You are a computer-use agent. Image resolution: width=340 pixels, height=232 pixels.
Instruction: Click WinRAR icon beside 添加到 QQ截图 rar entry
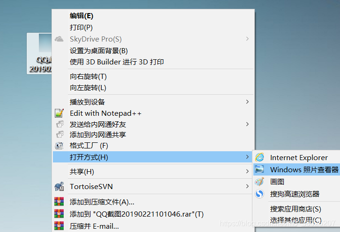pyautogui.click(x=59, y=214)
